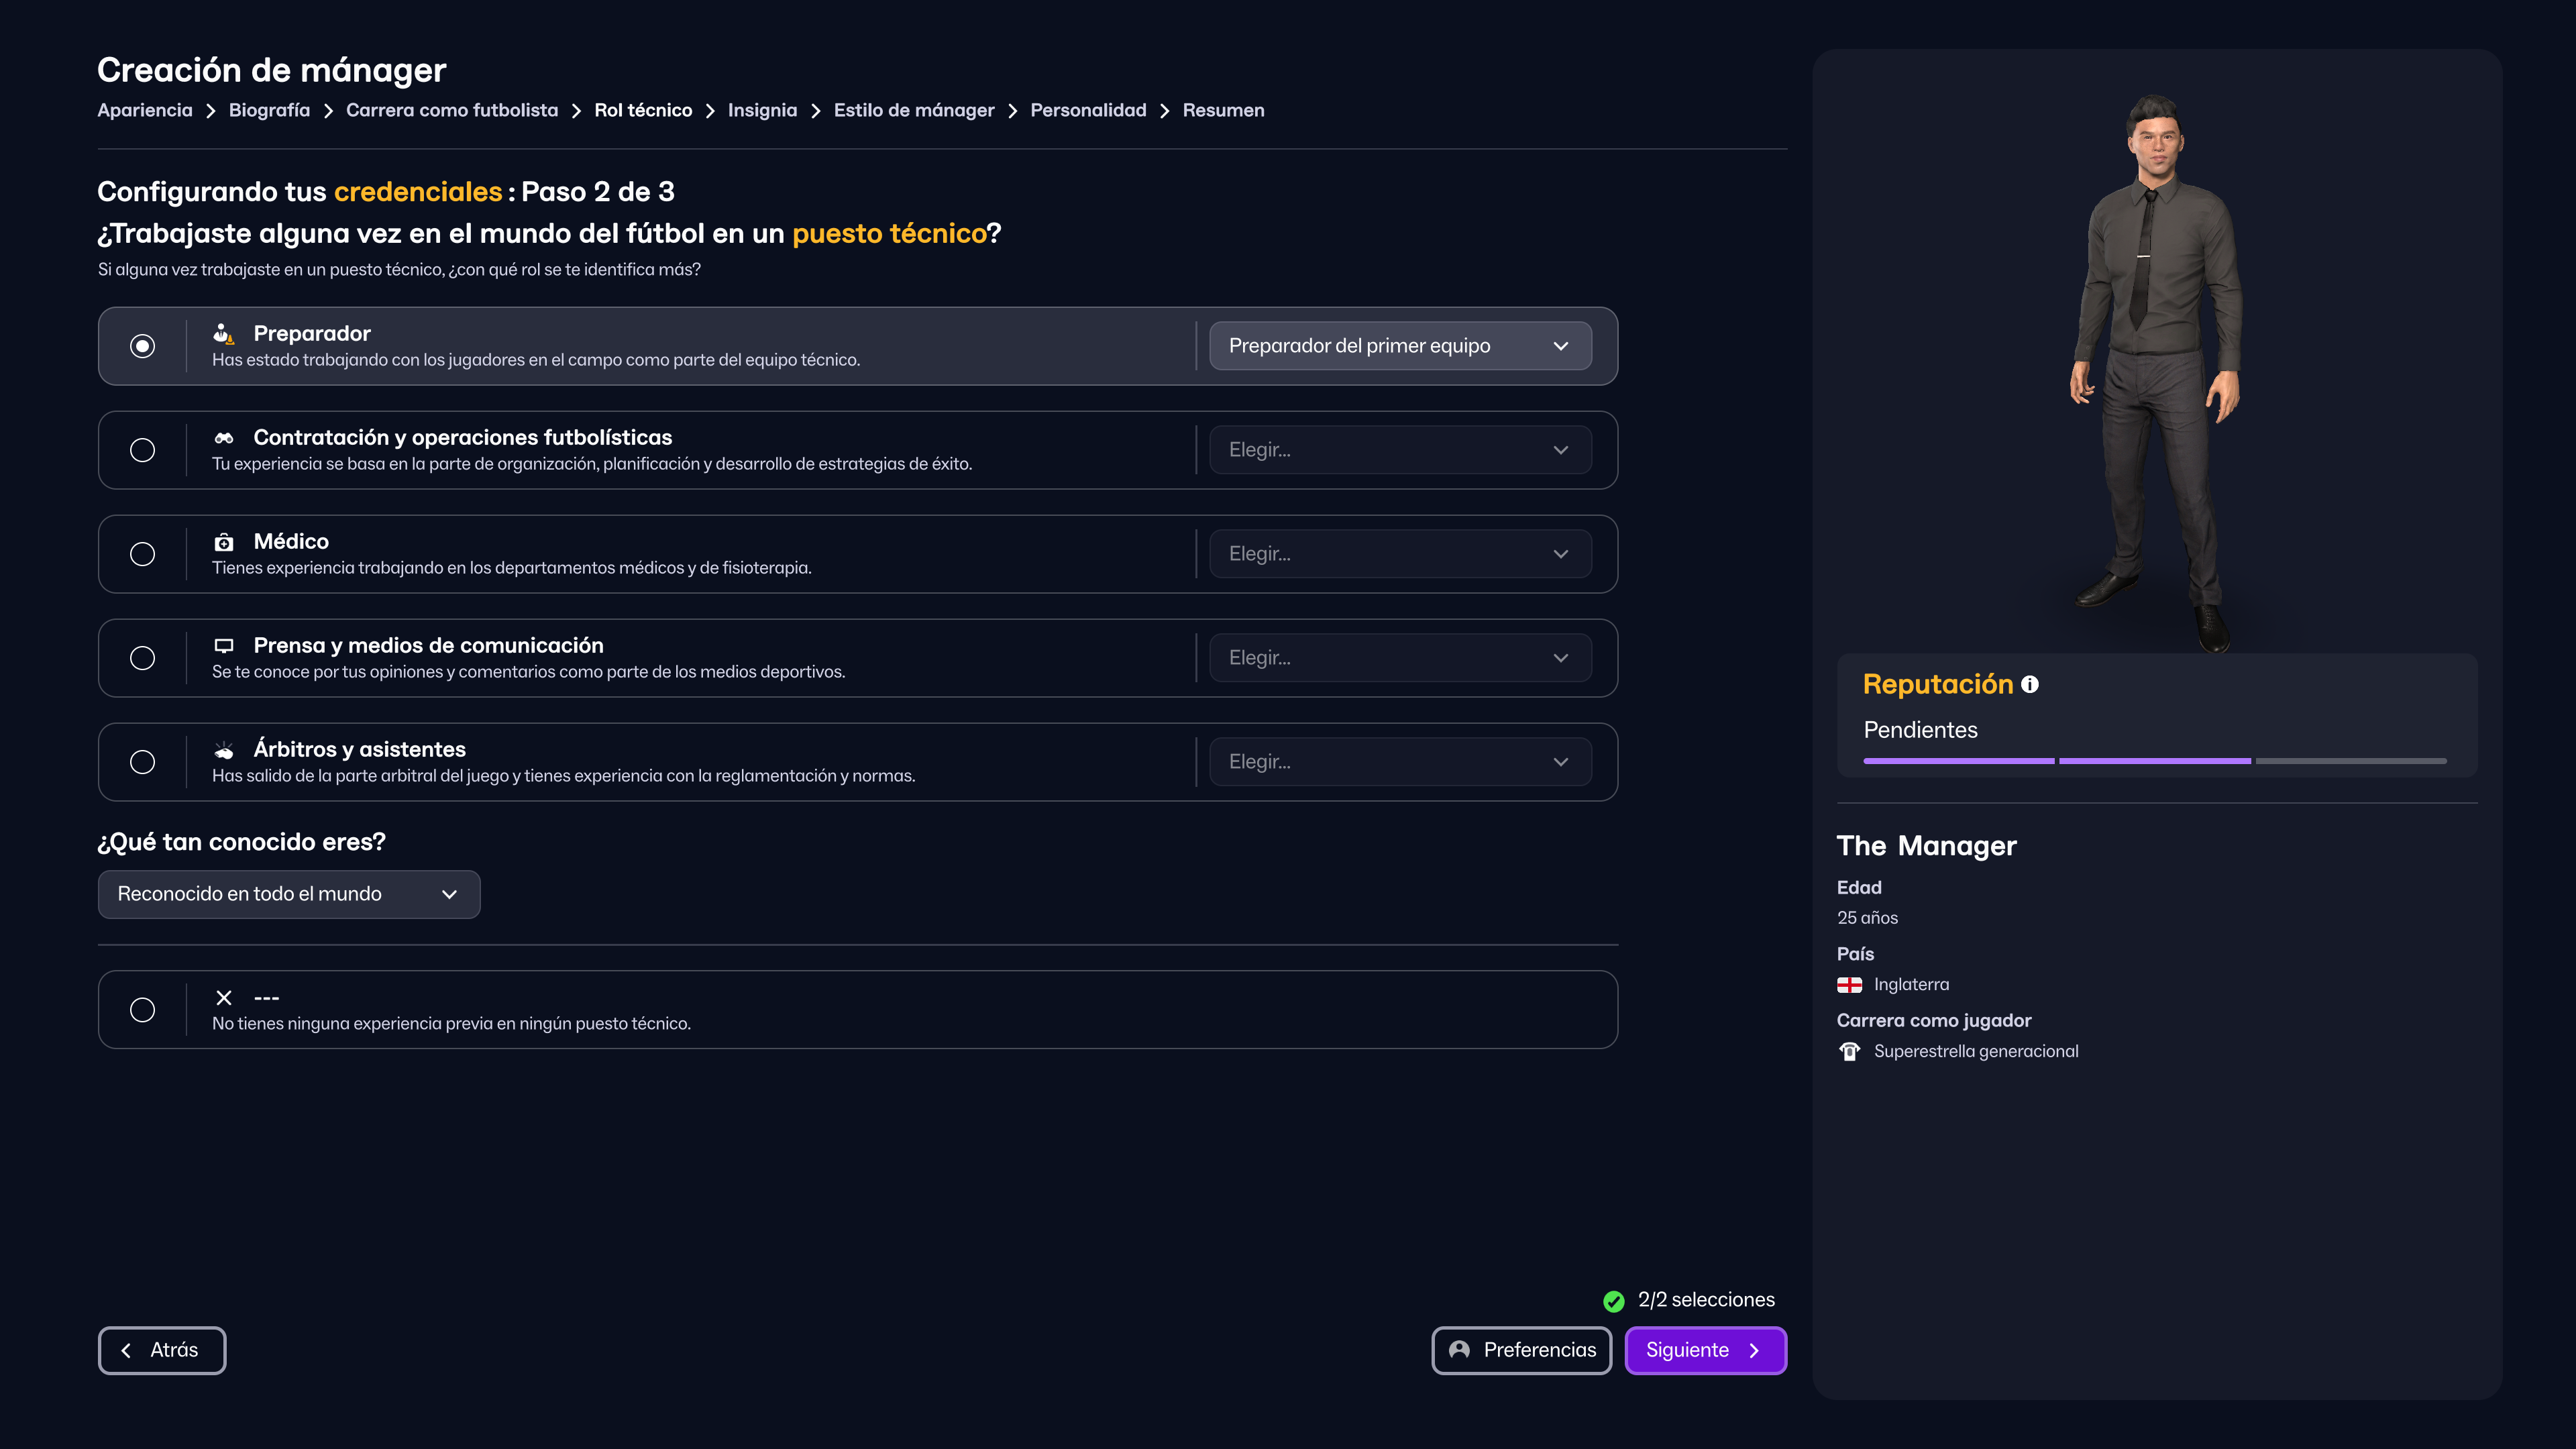
Task: Go to the Insignia breadcrumb step
Action: pos(762,111)
